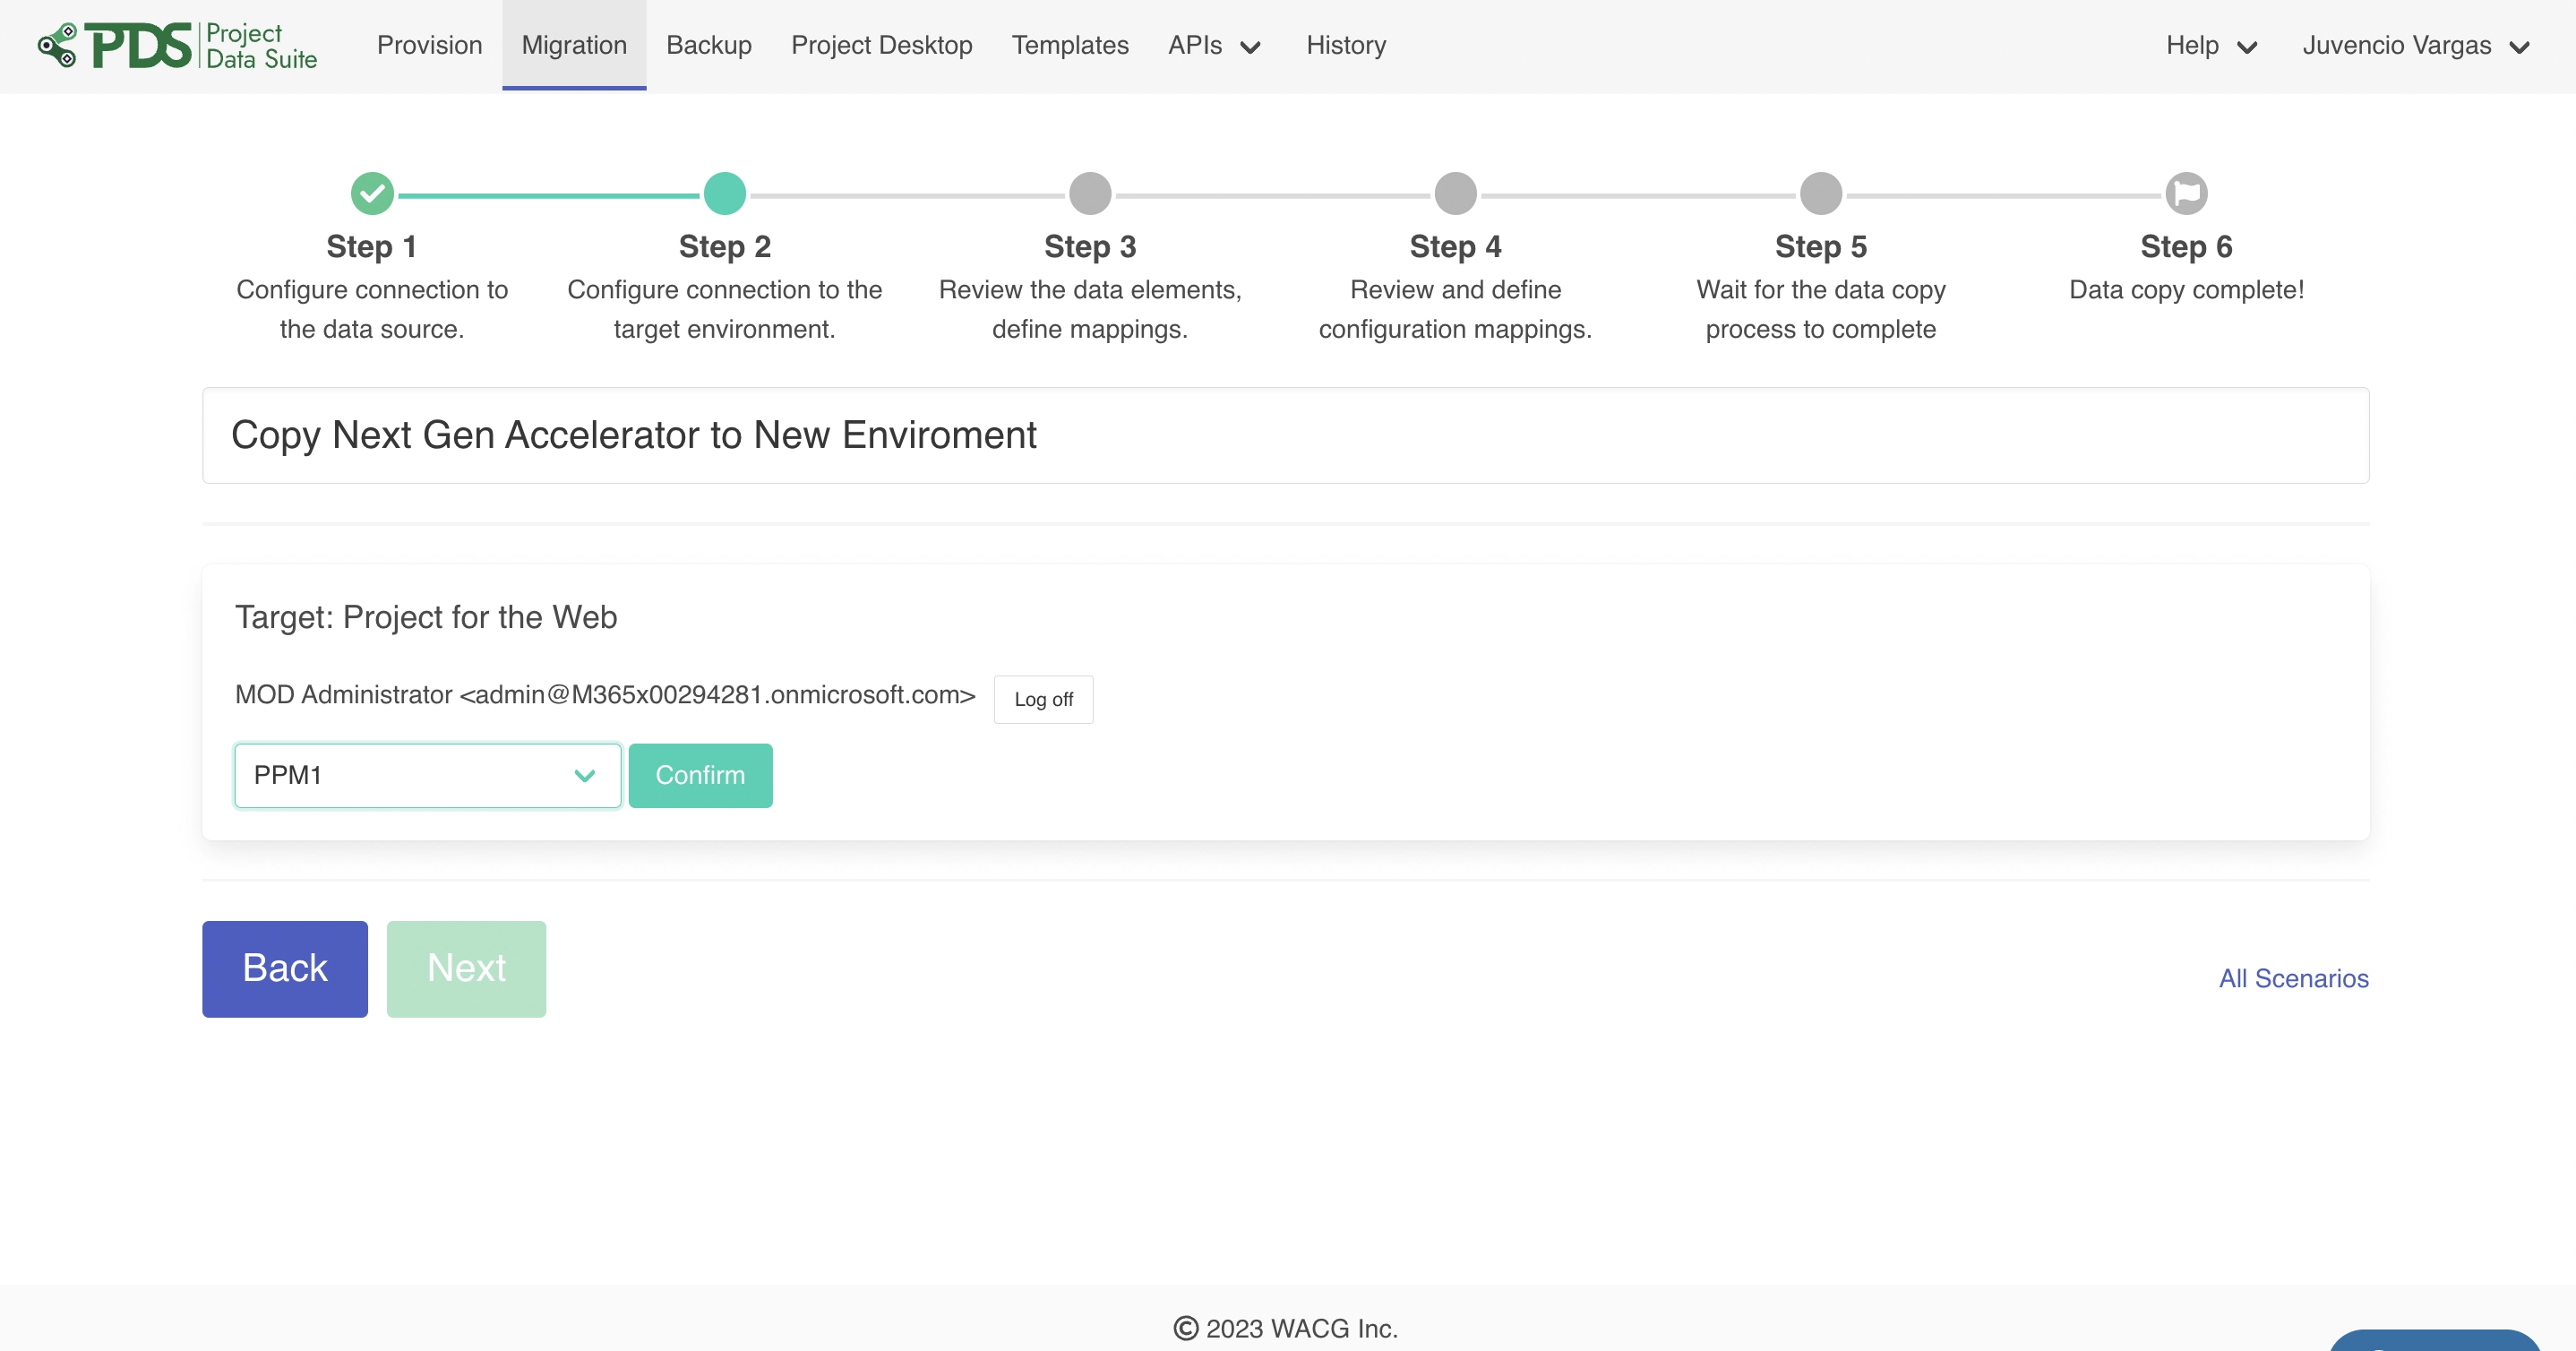2576x1351 pixels.
Task: Click the copyright icon in the footer
Action: (x=1185, y=1328)
